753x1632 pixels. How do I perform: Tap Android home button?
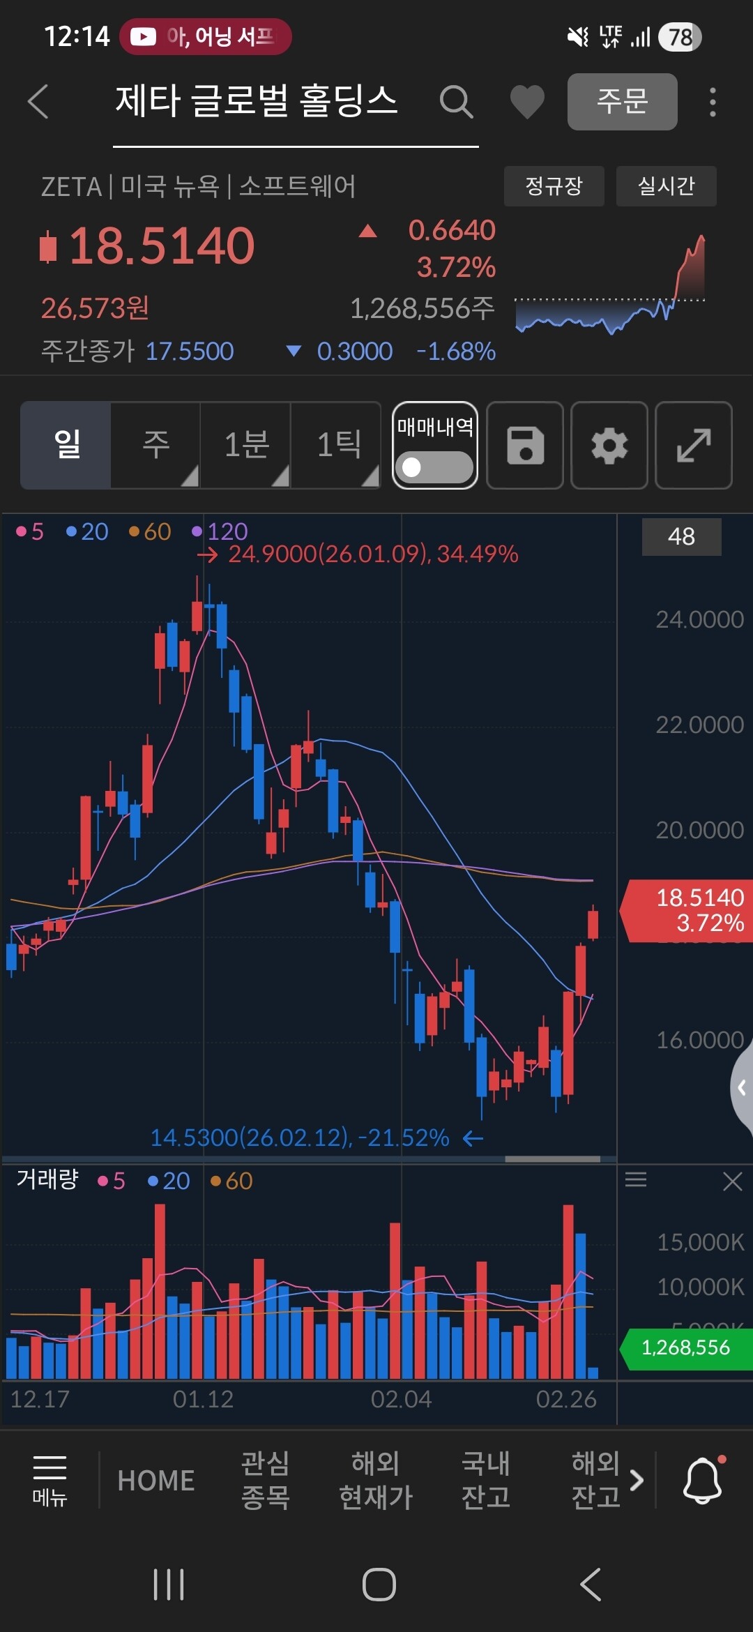pos(379,1585)
